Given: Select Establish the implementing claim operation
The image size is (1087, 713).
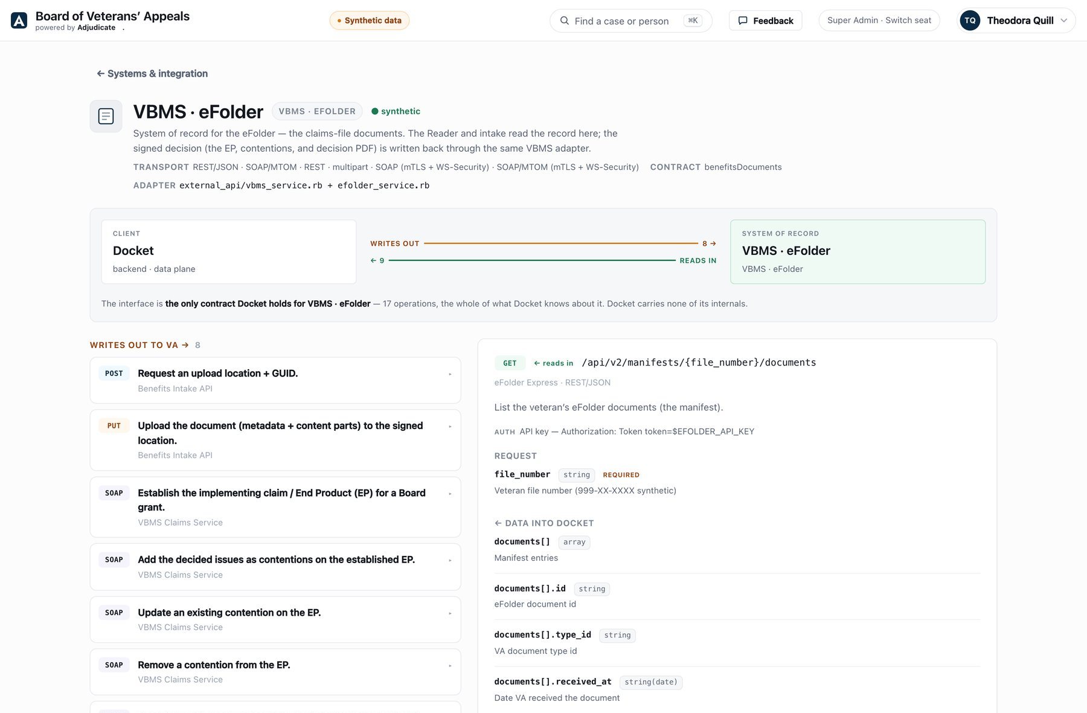Looking at the screenshot, I should pyautogui.click(x=275, y=507).
